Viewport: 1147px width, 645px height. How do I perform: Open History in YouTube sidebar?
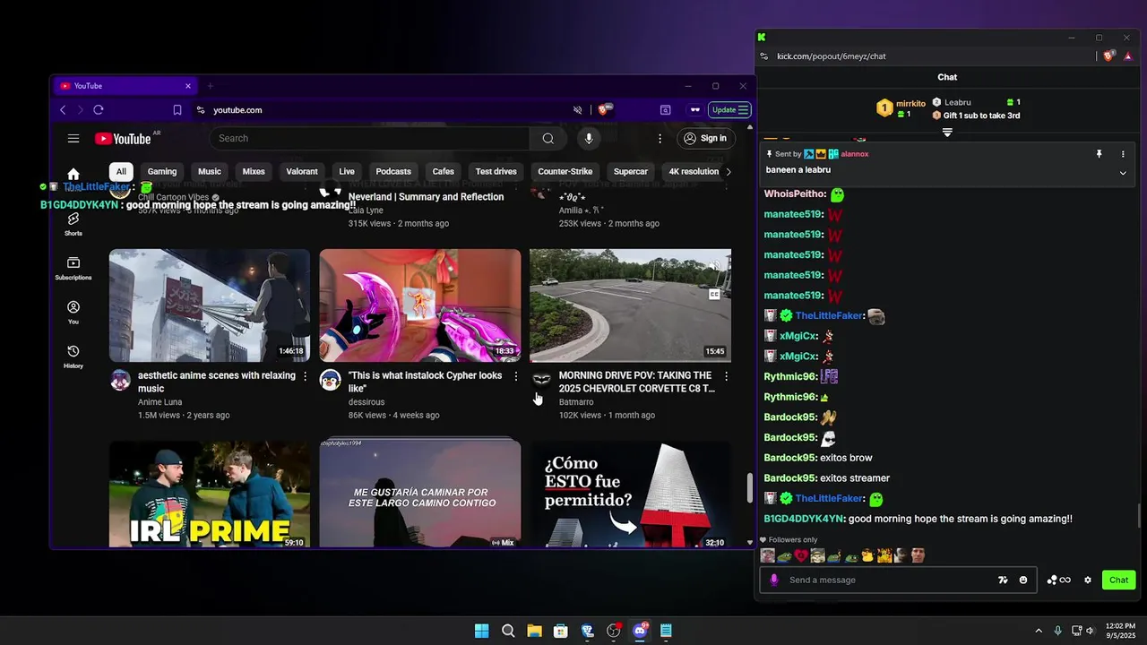pos(73,357)
